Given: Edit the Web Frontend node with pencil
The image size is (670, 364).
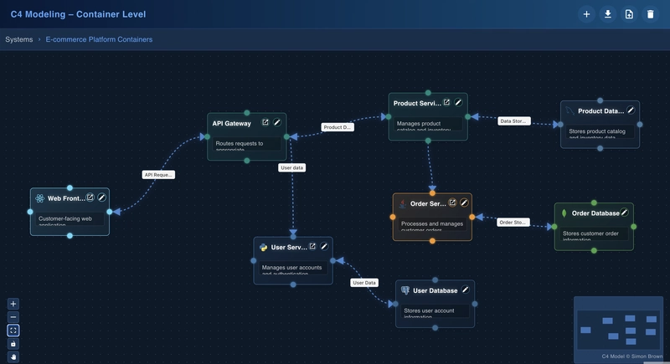Looking at the screenshot, I should (x=101, y=197).
